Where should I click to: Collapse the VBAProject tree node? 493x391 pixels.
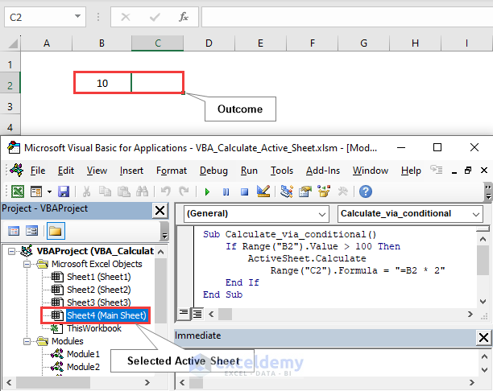pyautogui.click(x=11, y=252)
